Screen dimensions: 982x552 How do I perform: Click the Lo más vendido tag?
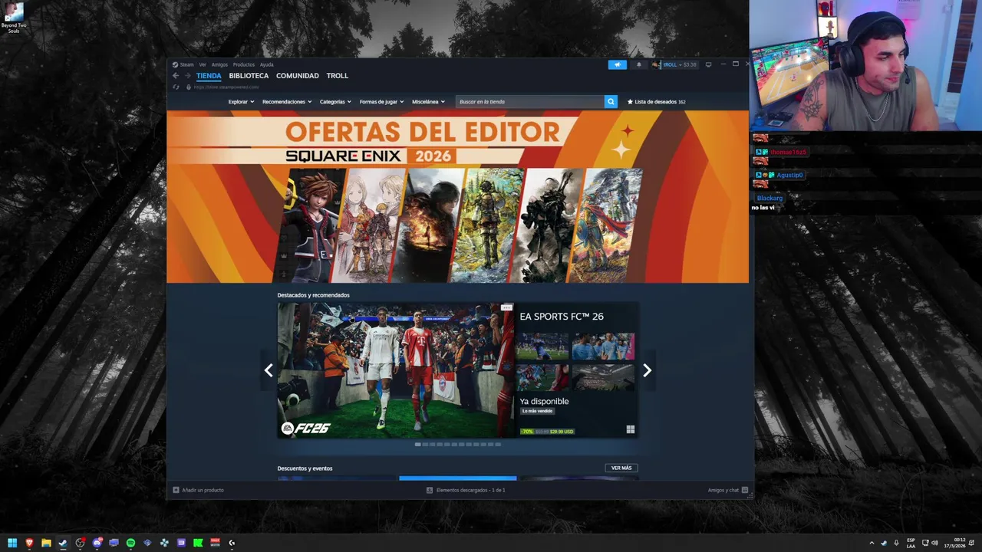[537, 411]
